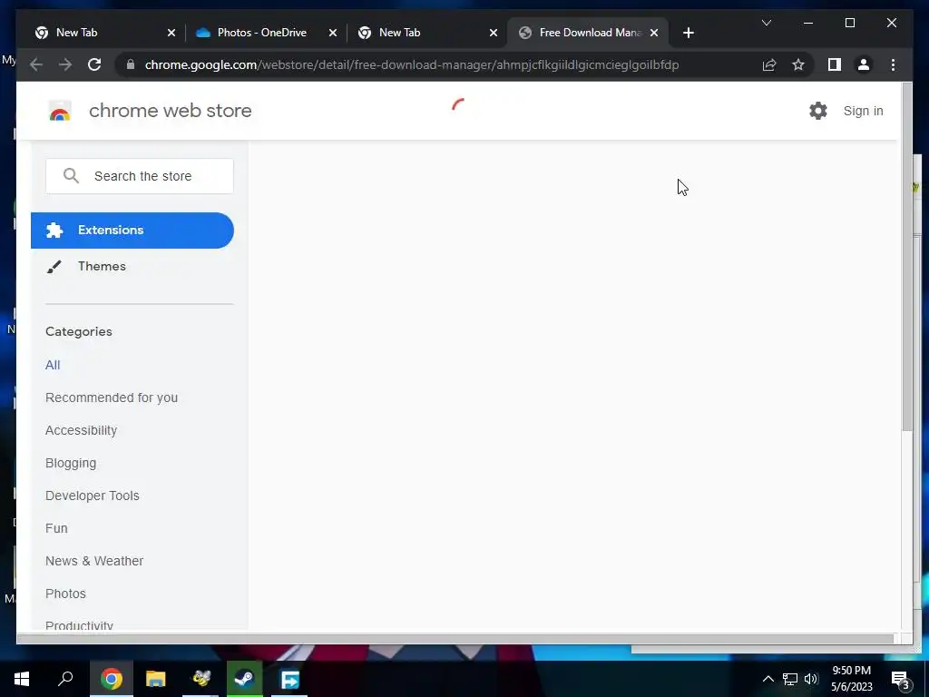
Task: Click the Chrome back arrow button
Action: [36, 64]
